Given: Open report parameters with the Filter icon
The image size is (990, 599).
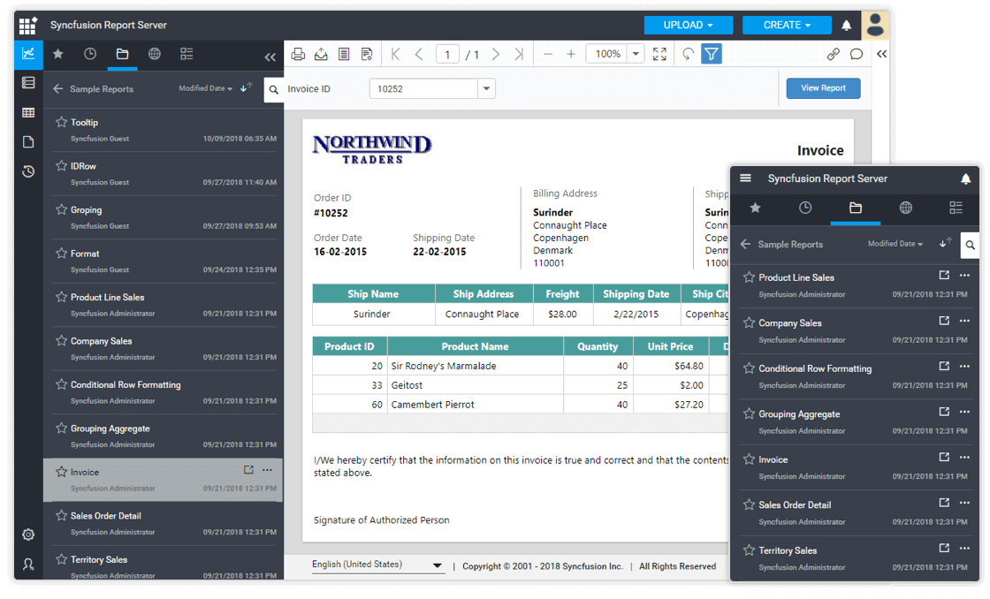Looking at the screenshot, I should [712, 53].
